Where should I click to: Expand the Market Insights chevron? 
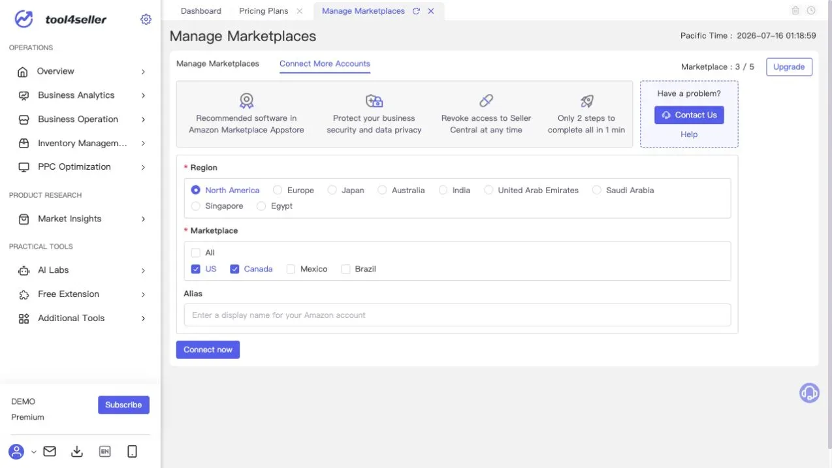[x=143, y=219]
